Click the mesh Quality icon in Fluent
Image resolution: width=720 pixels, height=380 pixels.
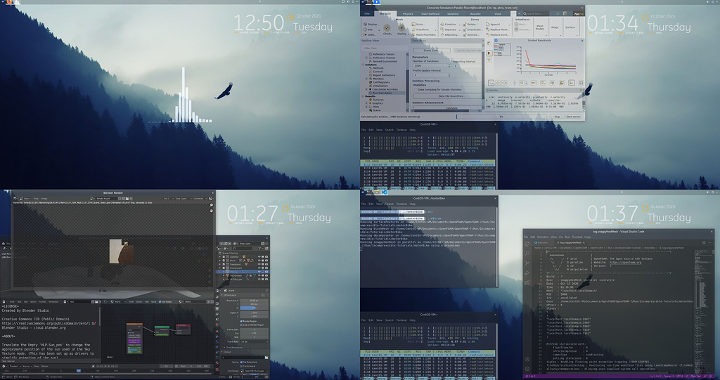pos(402,27)
